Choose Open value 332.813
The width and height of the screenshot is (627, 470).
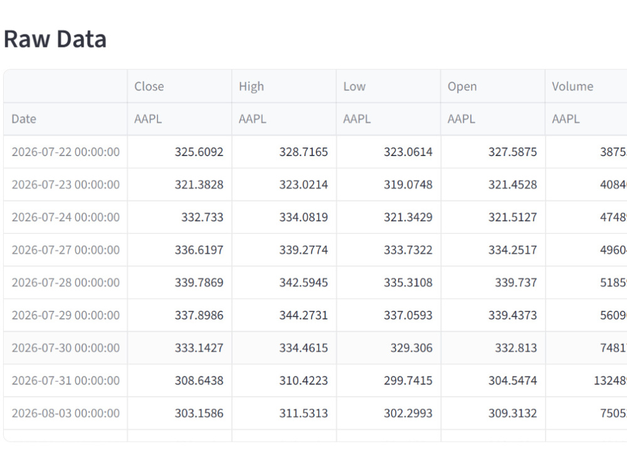point(493,348)
